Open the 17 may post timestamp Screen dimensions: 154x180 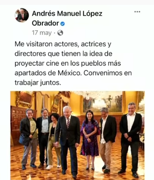click(x=42, y=33)
